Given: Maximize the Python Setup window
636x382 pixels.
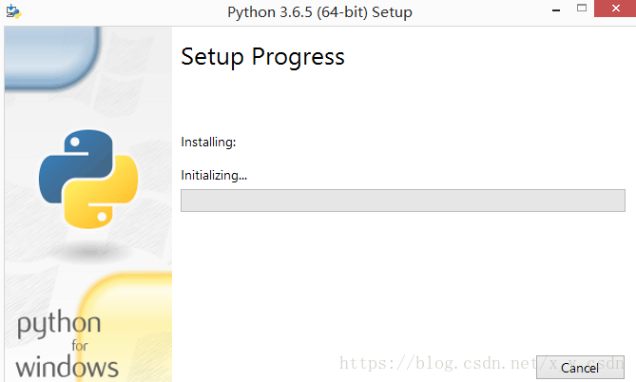Looking at the screenshot, I should pyautogui.click(x=582, y=11).
